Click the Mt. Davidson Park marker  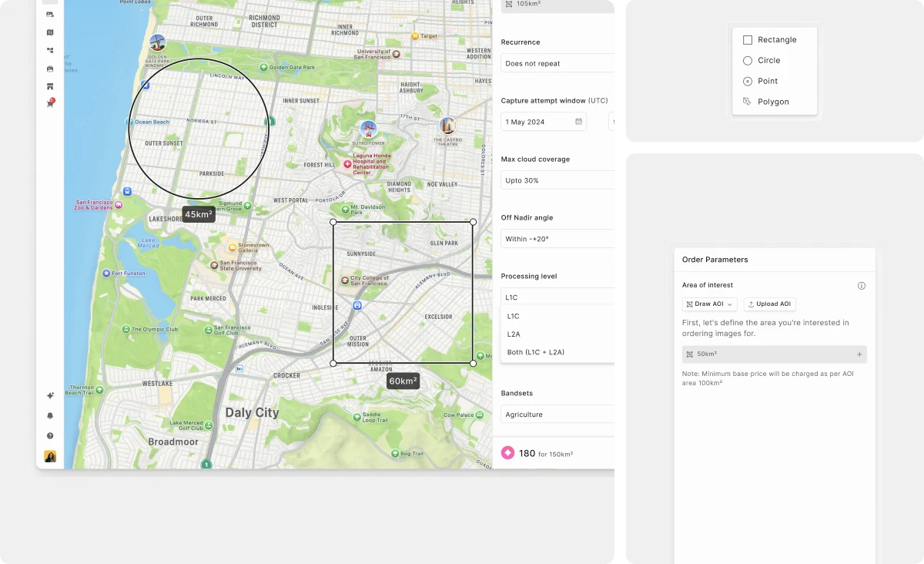(x=345, y=208)
